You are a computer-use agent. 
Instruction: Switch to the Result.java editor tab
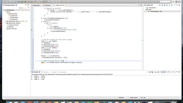coord(35,5)
